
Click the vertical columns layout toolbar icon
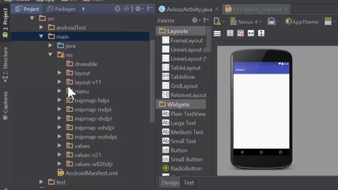(230, 33)
